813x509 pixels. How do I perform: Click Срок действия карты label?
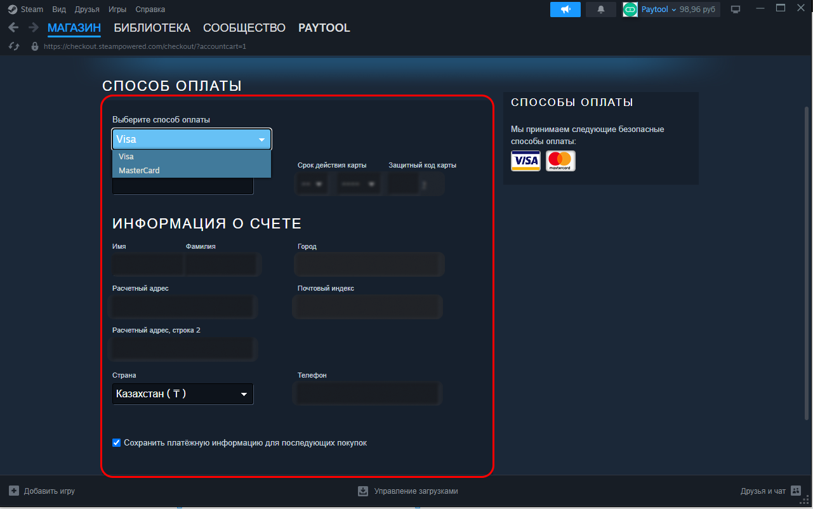click(332, 165)
